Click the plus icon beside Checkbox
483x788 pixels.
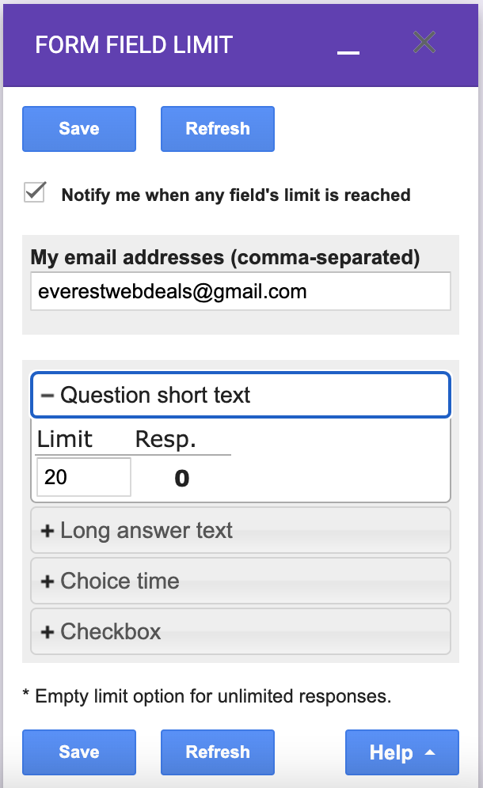48,631
